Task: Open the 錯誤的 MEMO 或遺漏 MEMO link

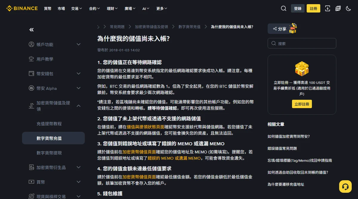Action: 174,158
